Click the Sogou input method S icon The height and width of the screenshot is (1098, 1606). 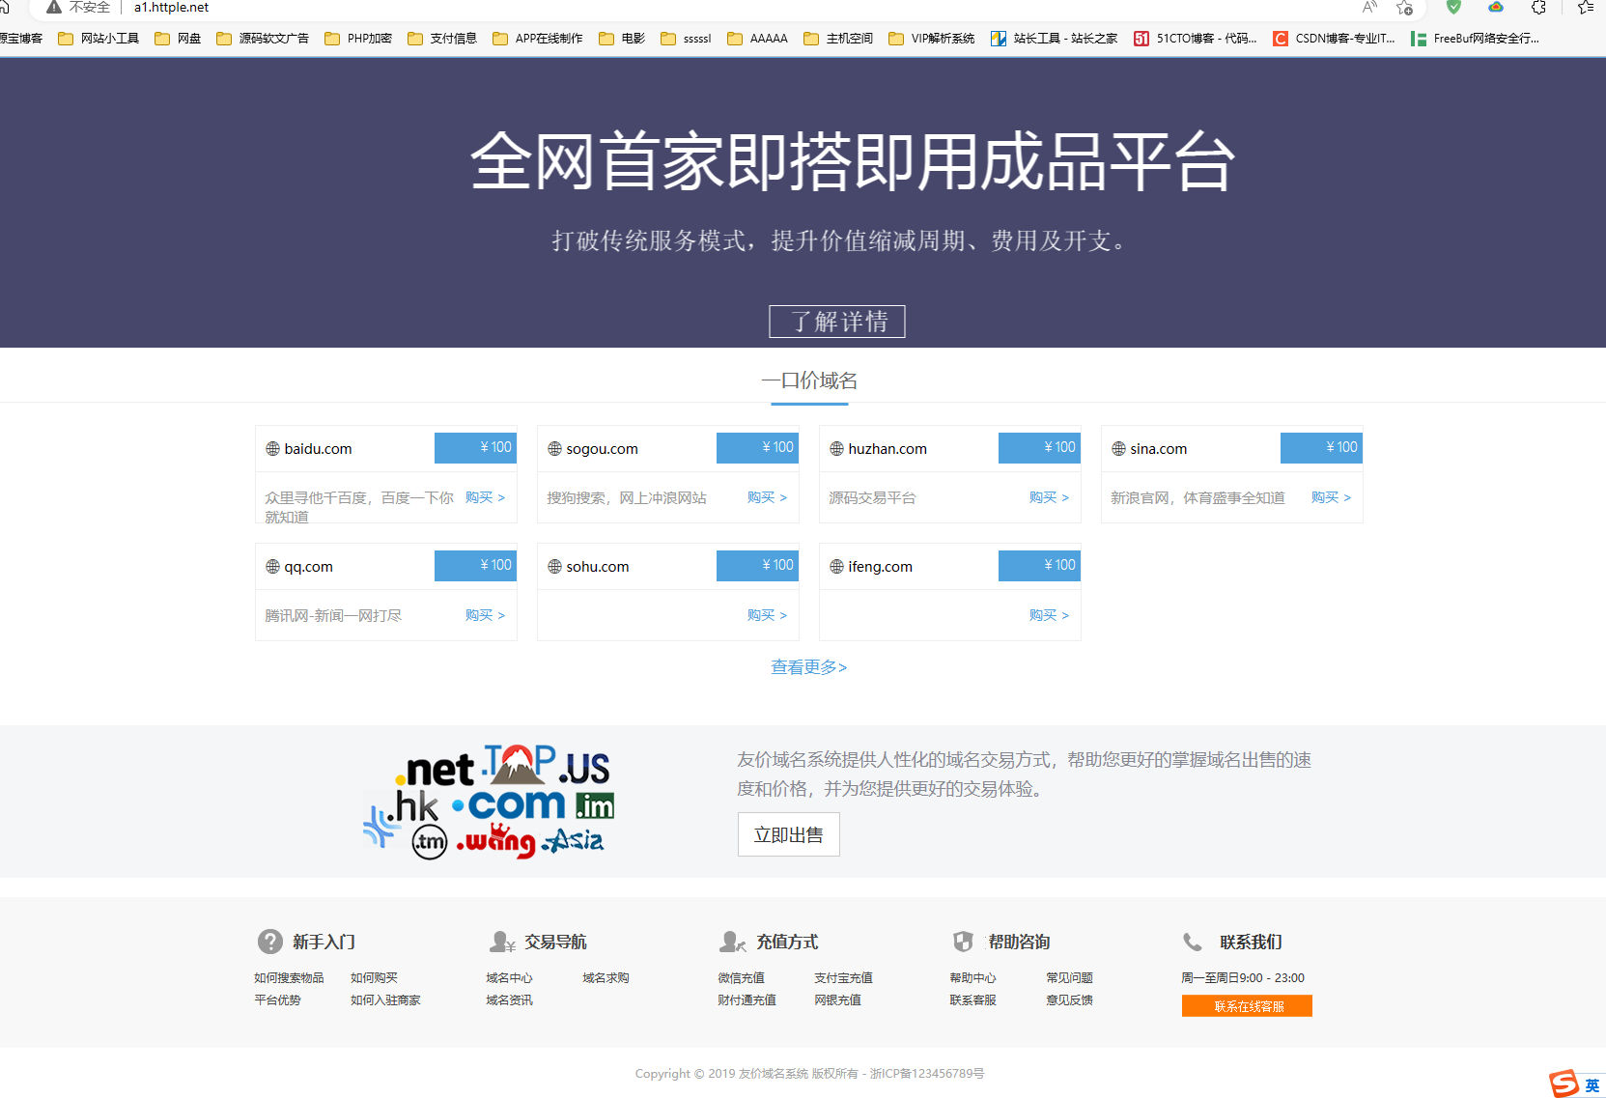pyautogui.click(x=1564, y=1084)
